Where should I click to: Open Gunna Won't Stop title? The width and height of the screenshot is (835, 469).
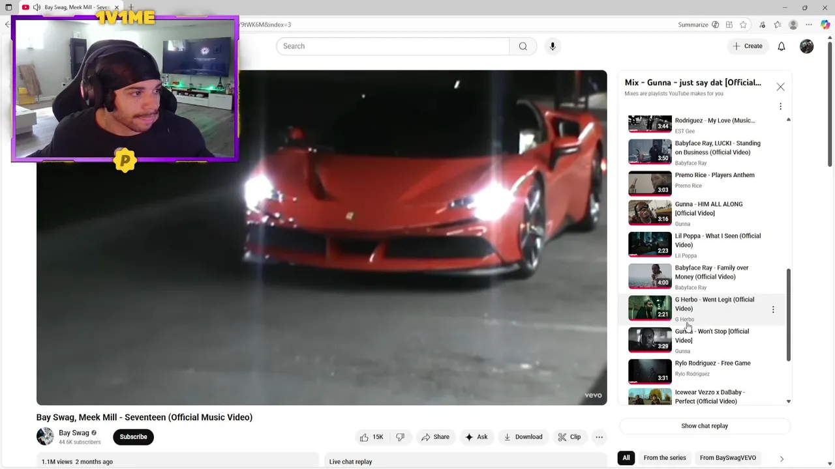[712, 336]
